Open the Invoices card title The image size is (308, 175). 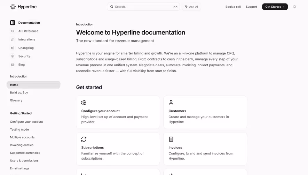[x=175, y=148]
